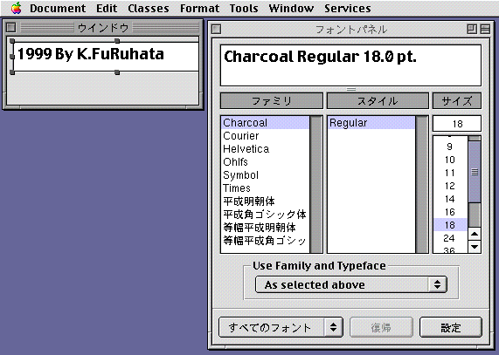Click the collapse box of the フォントパネル
The height and width of the screenshot is (355, 499).
pos(485,29)
